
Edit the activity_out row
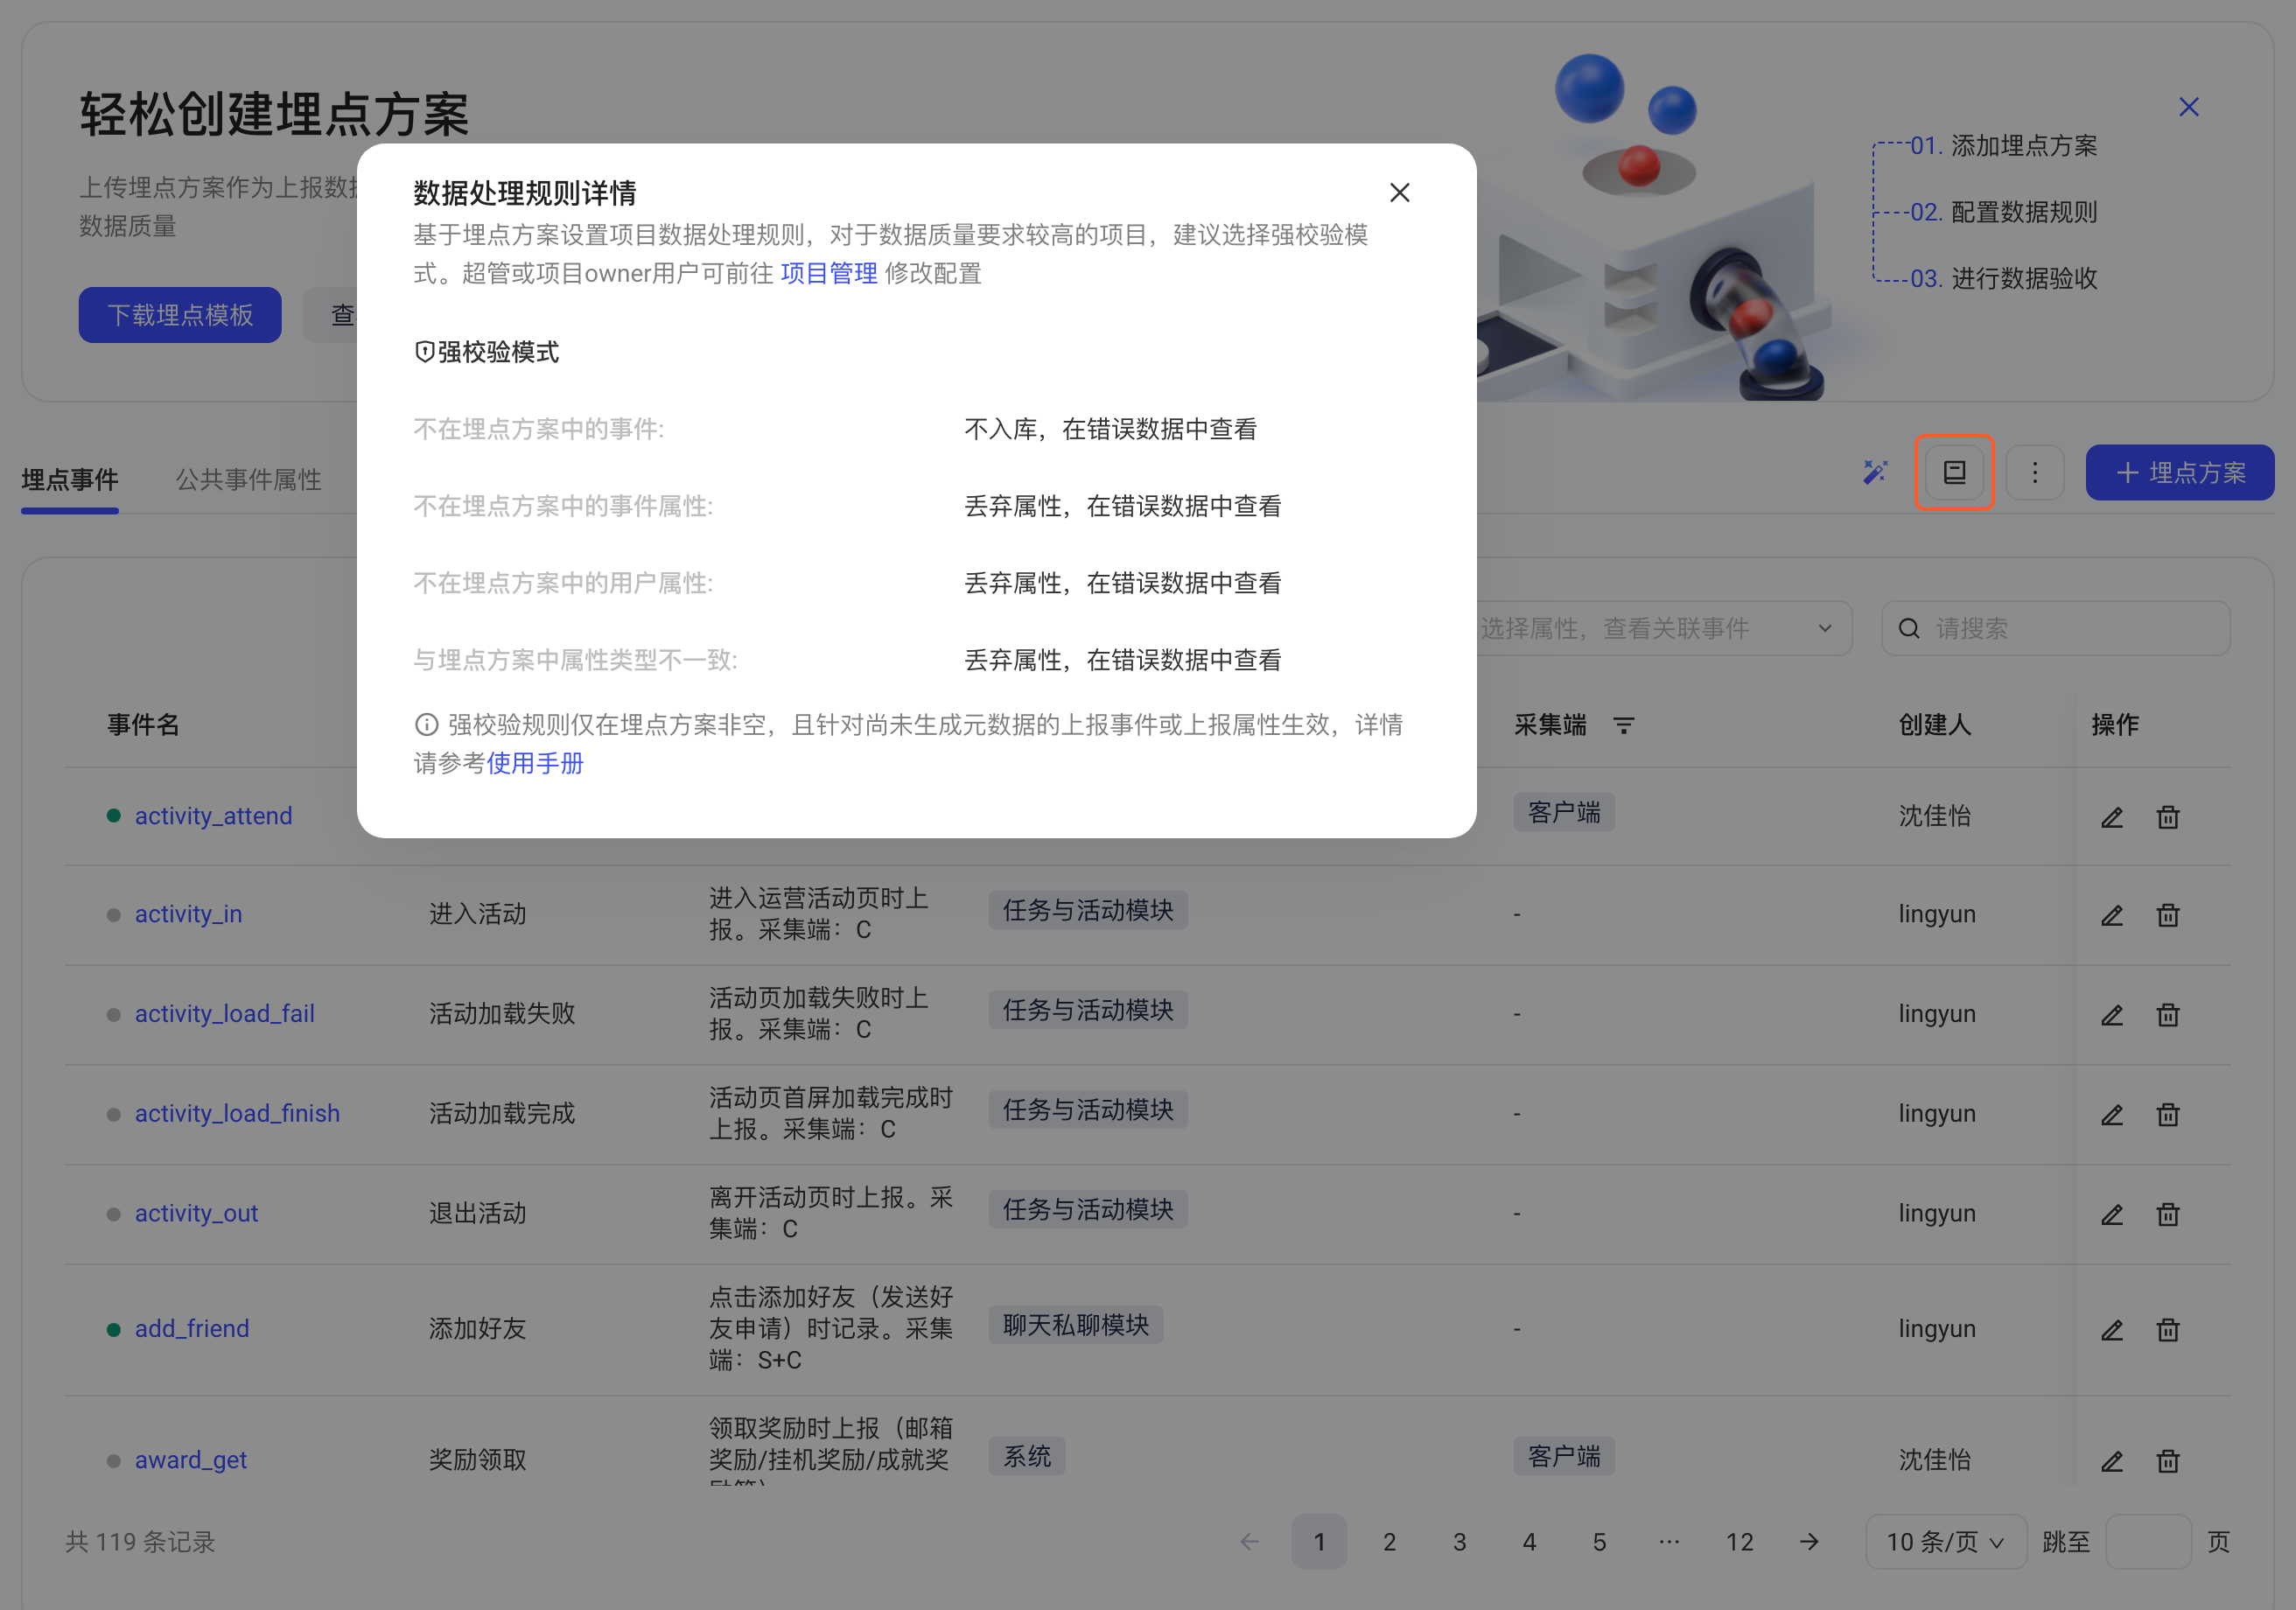(x=2111, y=1215)
